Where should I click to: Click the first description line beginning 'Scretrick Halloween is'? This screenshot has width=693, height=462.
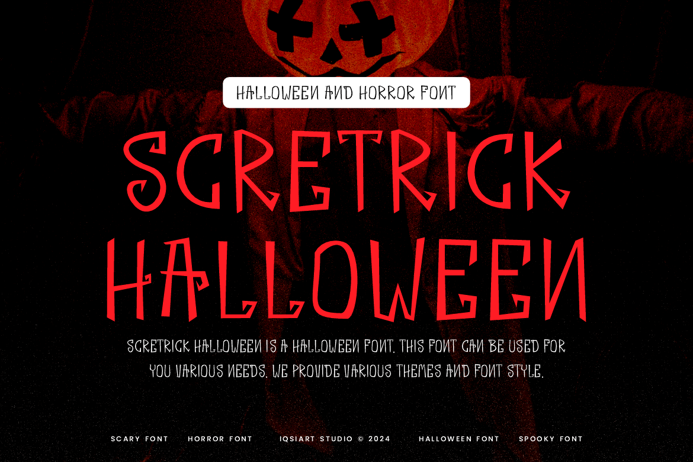pyautogui.click(x=346, y=346)
